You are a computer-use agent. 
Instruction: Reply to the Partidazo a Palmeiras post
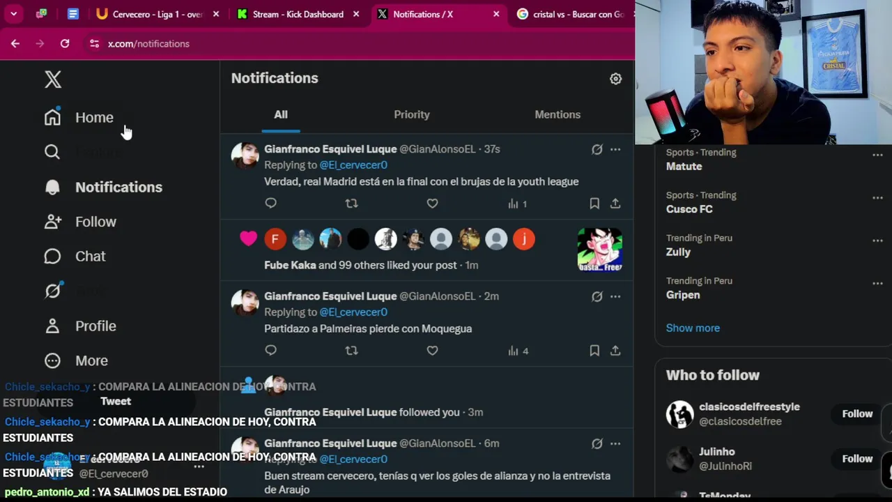pos(271,350)
